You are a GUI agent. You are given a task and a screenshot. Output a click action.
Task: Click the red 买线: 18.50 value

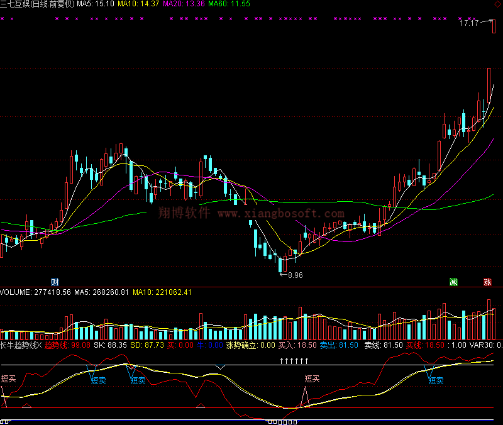coord(425,345)
